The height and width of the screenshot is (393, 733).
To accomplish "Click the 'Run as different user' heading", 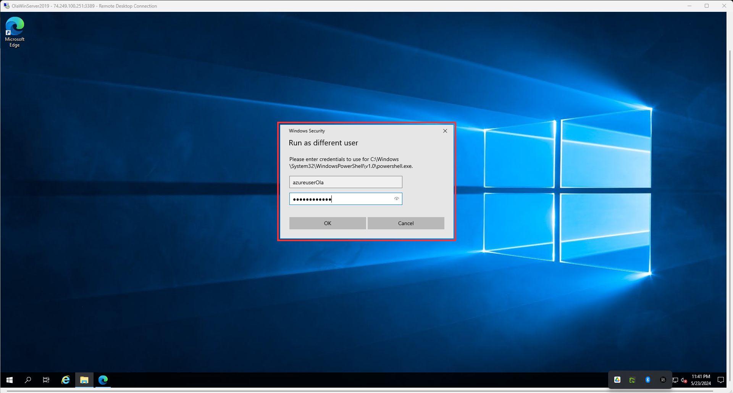I will (x=323, y=143).
